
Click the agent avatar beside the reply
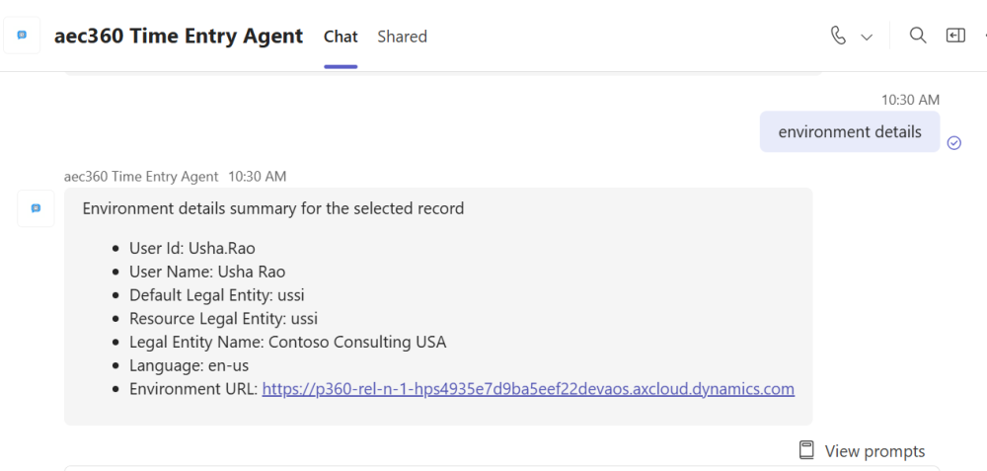(36, 208)
